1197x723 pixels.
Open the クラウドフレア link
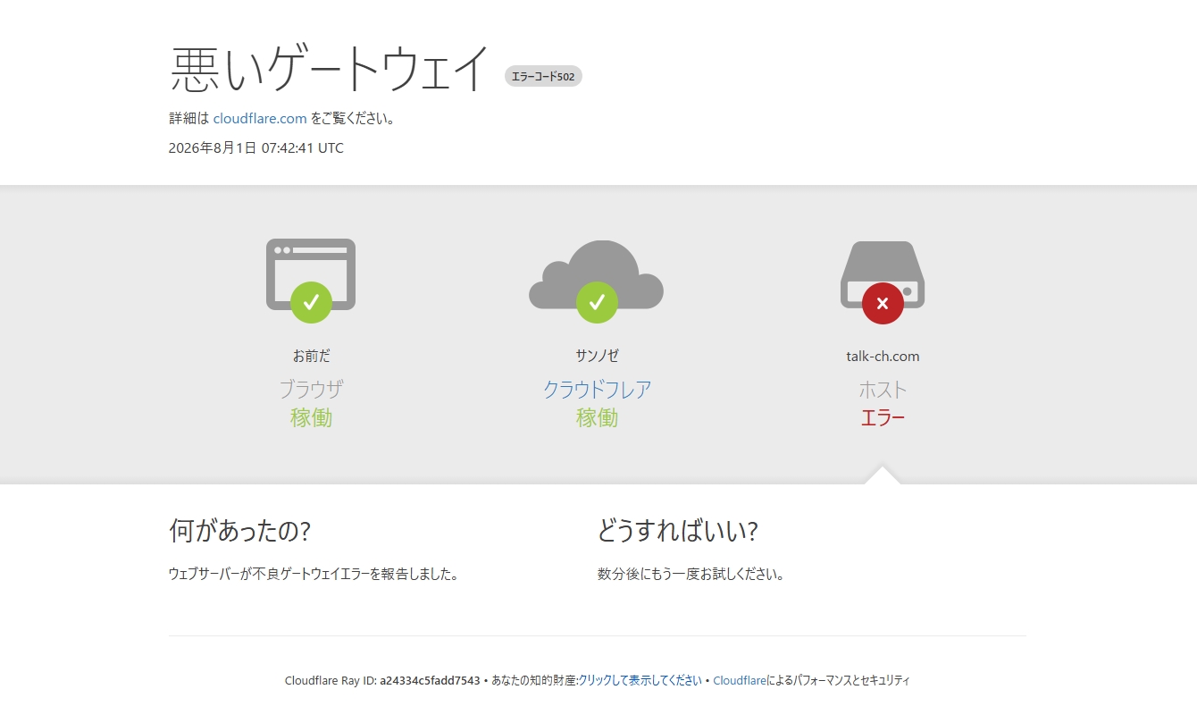(597, 390)
